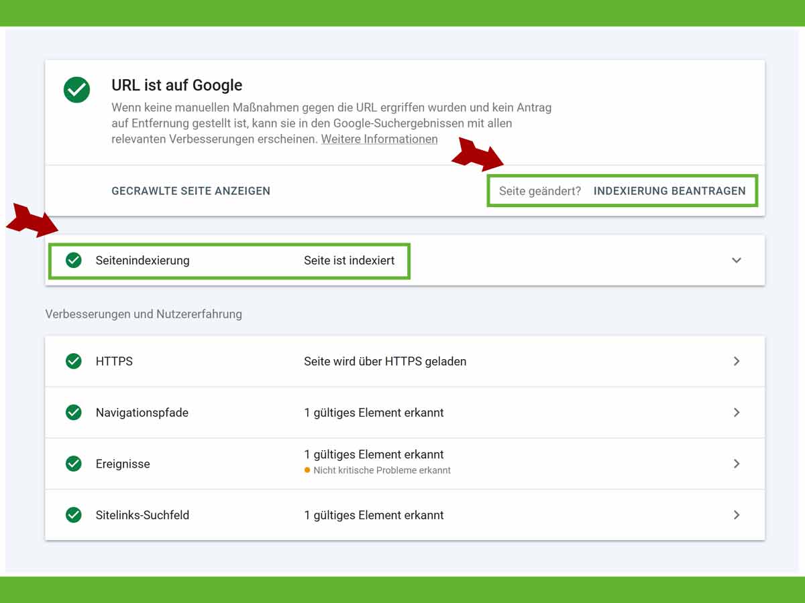Click the orange warning dot under Ereignisse
Image resolution: width=805 pixels, height=603 pixels.
coord(307,470)
